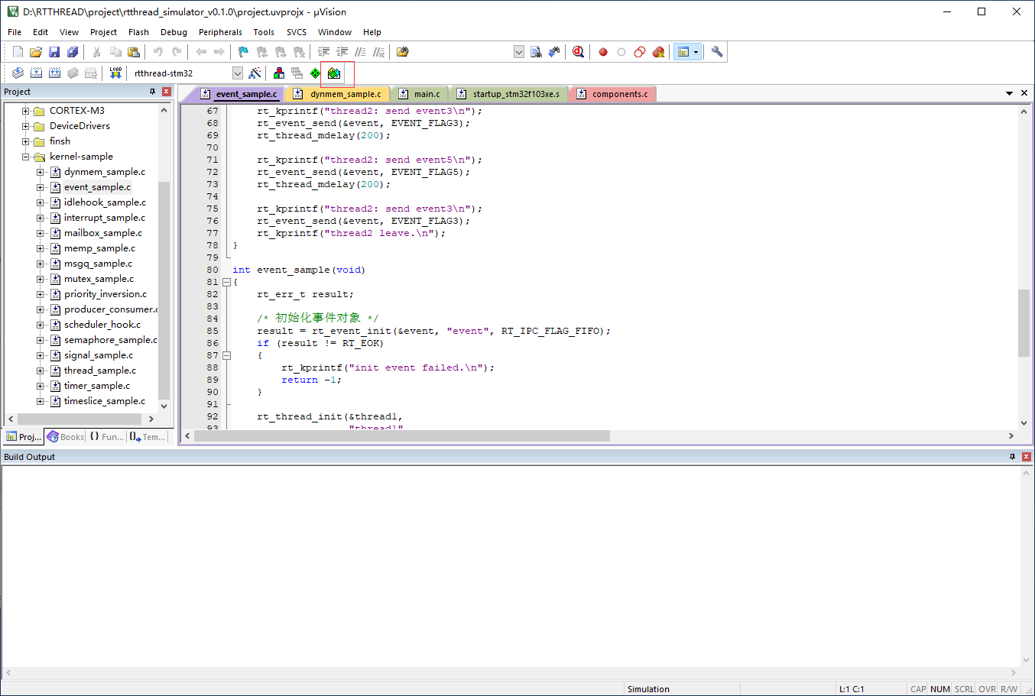Switch to the Templates panel tab

pyautogui.click(x=148, y=437)
